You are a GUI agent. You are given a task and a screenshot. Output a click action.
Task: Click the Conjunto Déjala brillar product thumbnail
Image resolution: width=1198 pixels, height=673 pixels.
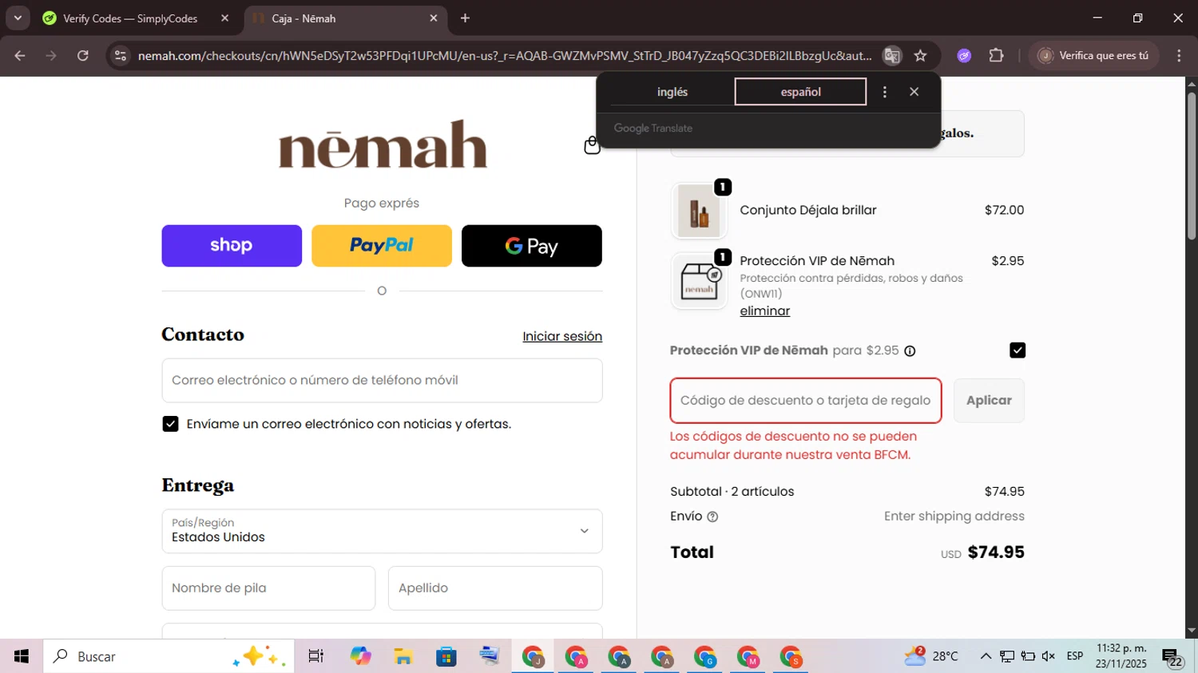(699, 212)
